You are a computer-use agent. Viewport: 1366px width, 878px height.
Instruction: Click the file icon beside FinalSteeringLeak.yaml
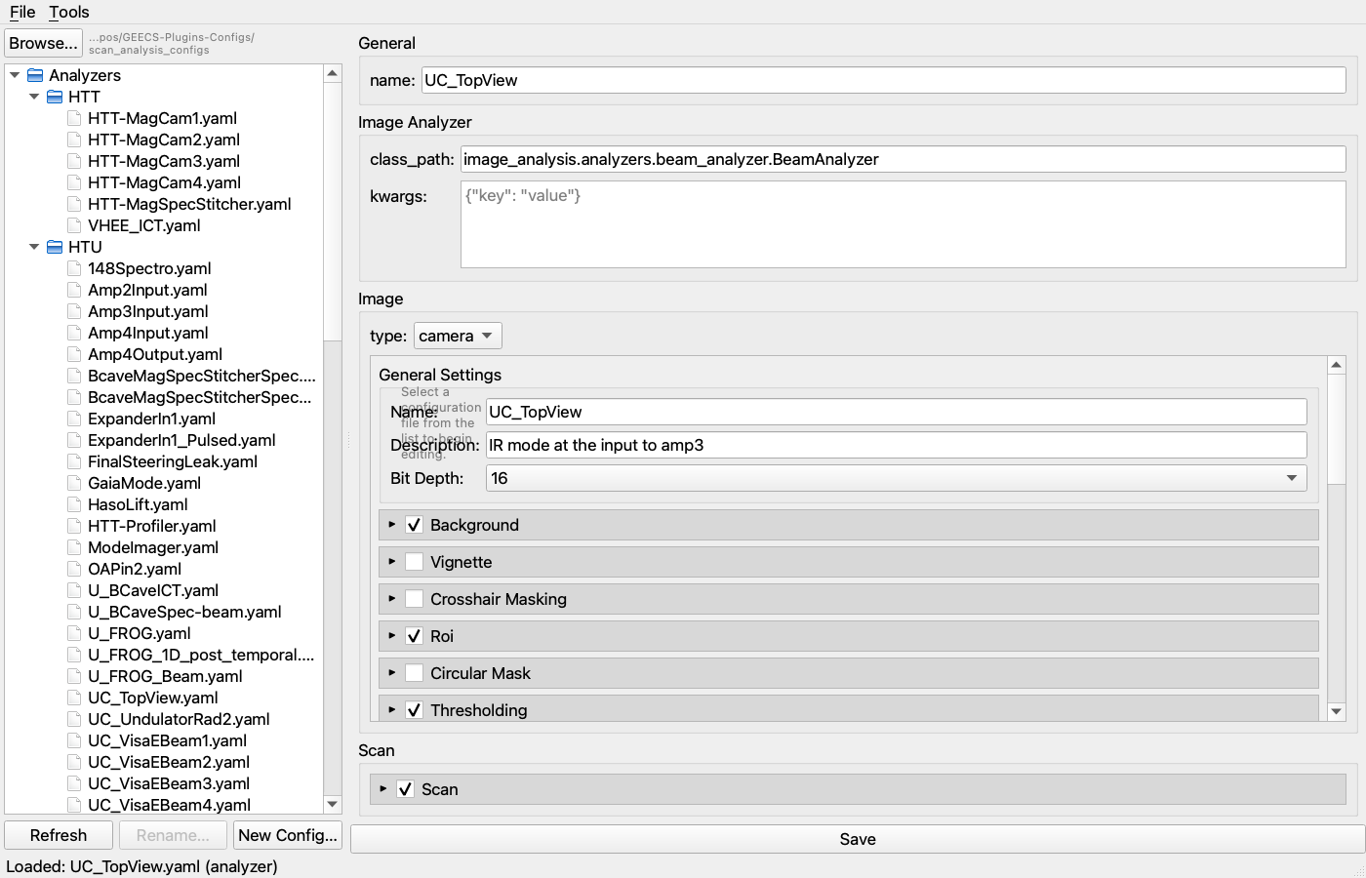[74, 461]
